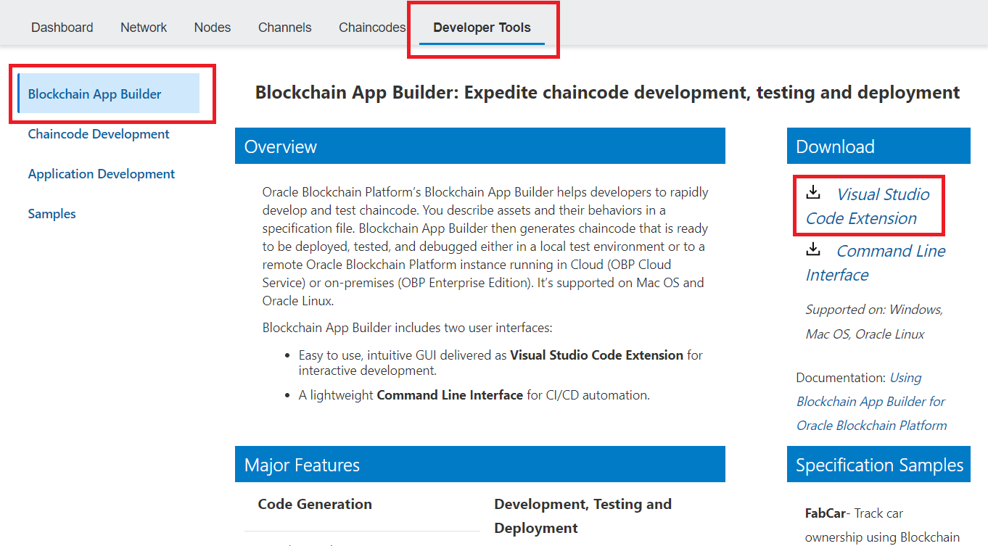Click the Major Features section header
Viewport: 988px width, 546px height.
tap(479, 465)
